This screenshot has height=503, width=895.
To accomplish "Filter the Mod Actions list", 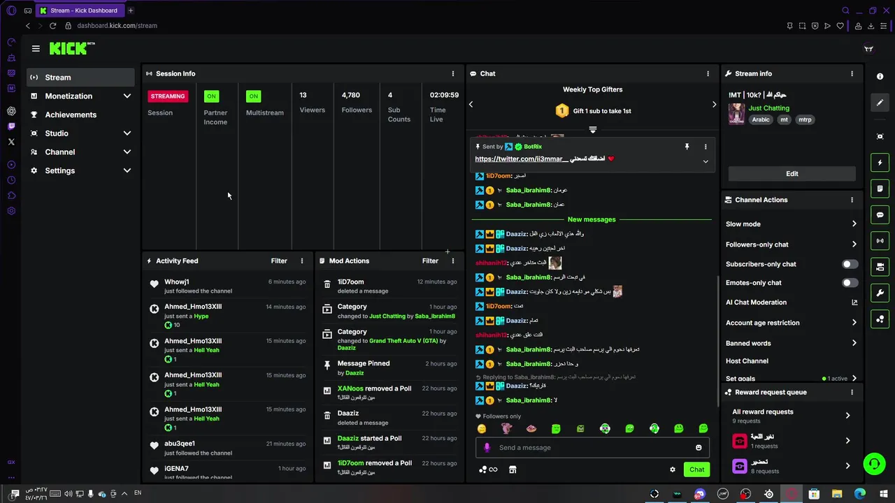I will click(430, 261).
